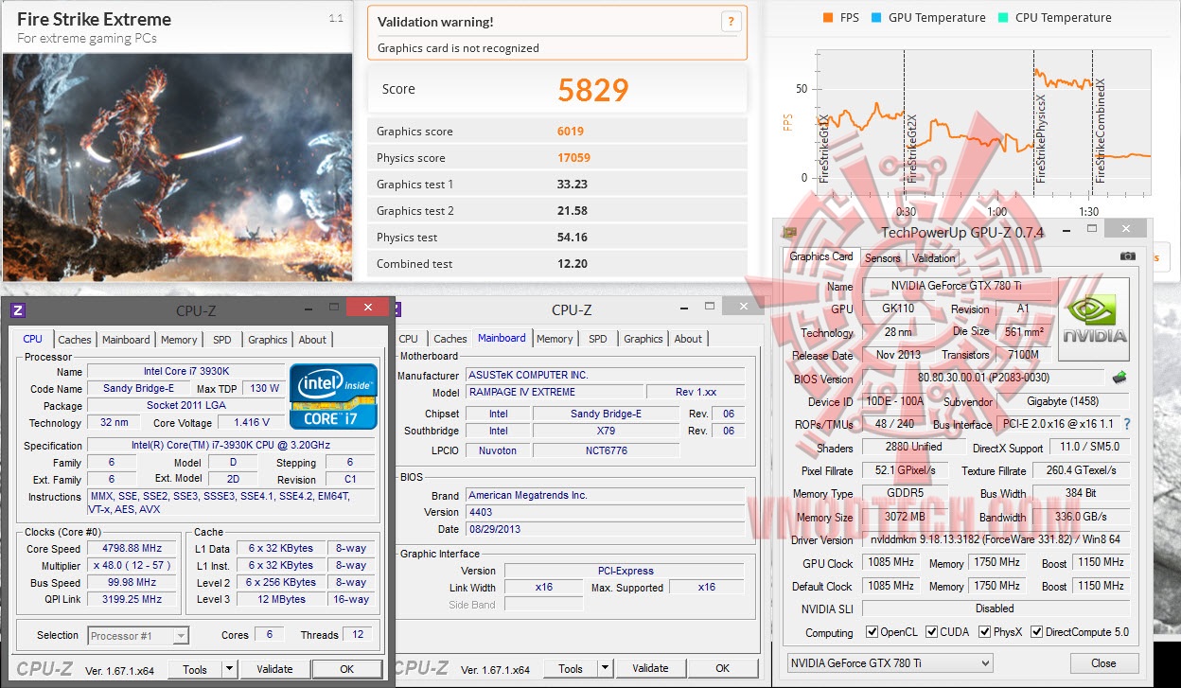Toggle the OpenCL checkbox in GPU-Z
The width and height of the screenshot is (1181, 688).
click(x=872, y=632)
